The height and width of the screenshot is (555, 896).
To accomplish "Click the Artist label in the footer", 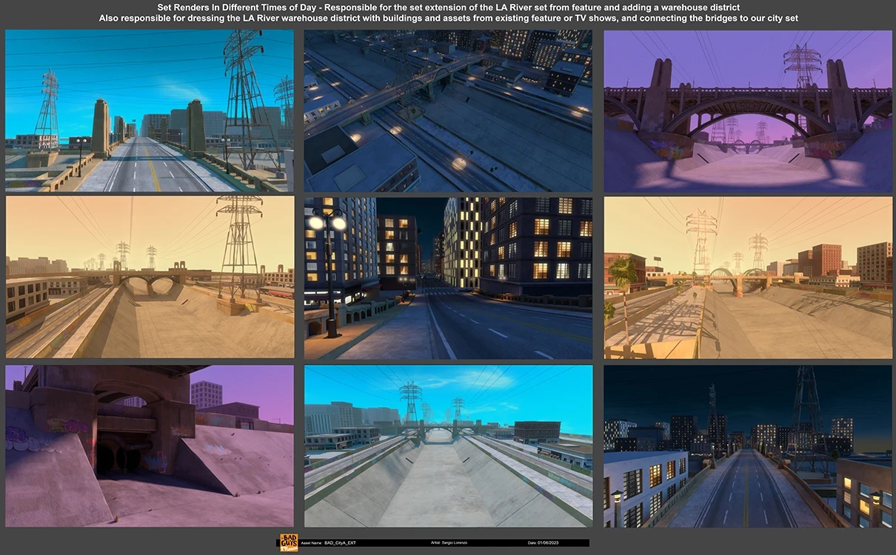I will 435,543.
